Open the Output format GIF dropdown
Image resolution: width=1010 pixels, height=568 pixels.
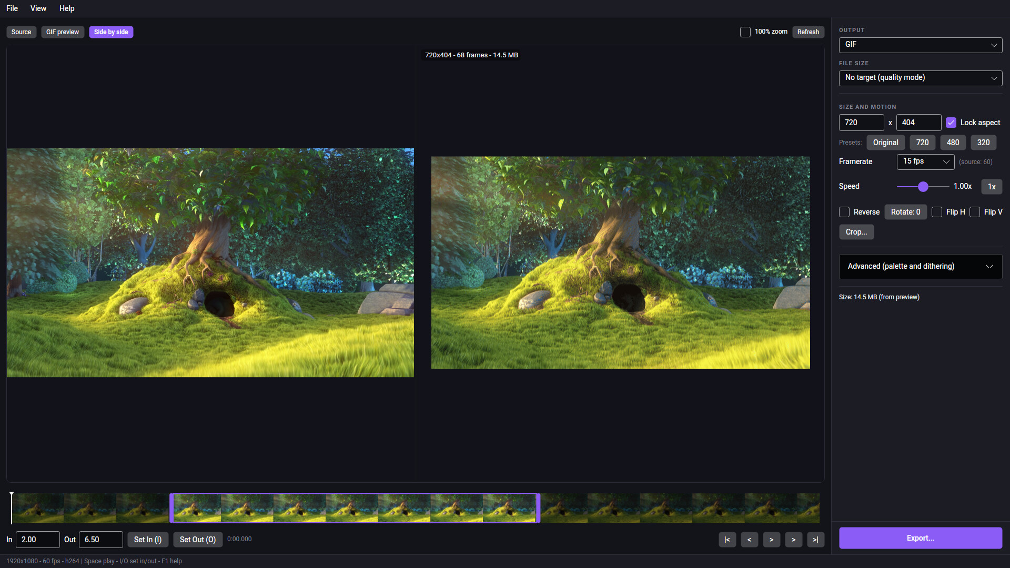pyautogui.click(x=921, y=45)
